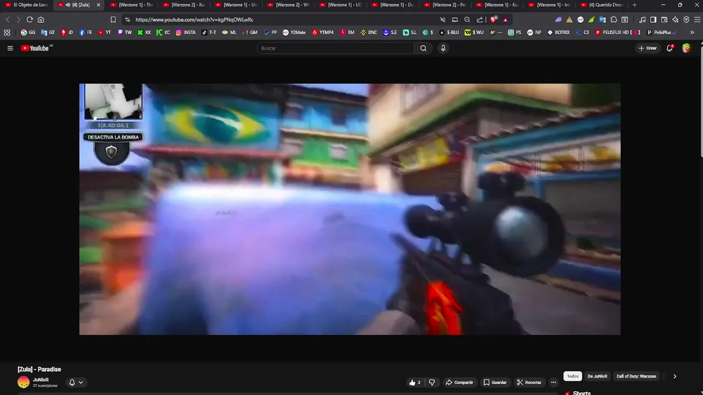Submit search with the magnifier button

(423, 48)
